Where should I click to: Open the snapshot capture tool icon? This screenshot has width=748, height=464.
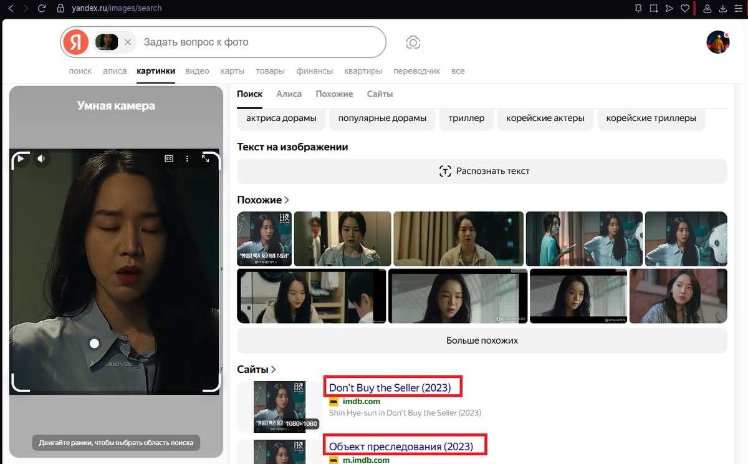click(x=654, y=9)
